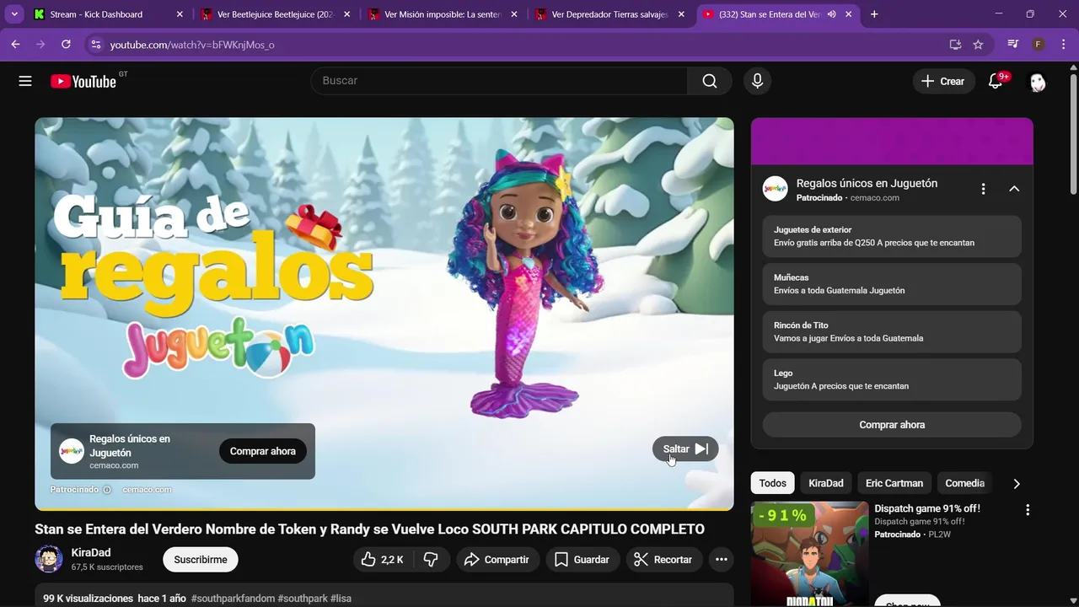Open the notifications bell

996,81
